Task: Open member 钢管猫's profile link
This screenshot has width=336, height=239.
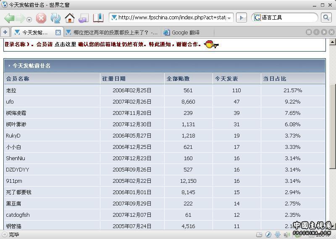Action: tap(13, 226)
